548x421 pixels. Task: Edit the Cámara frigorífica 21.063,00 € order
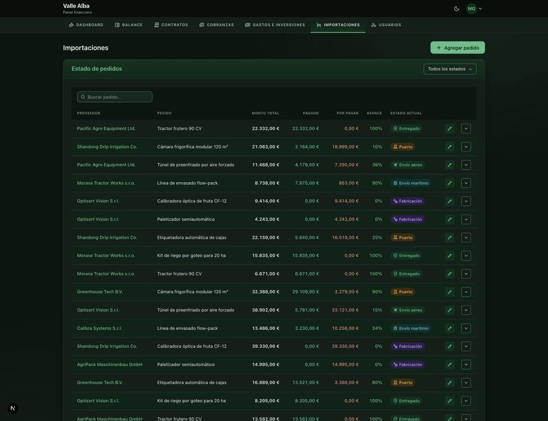click(450, 146)
